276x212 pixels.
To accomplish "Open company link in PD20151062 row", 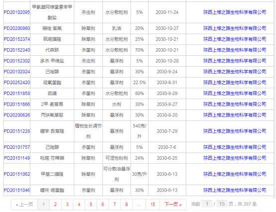I will (x=235, y=174).
